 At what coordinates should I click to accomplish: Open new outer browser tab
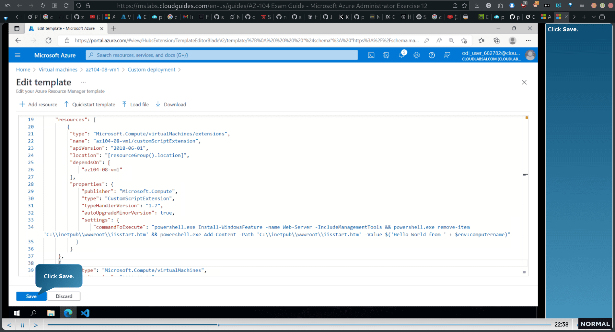pos(584,17)
